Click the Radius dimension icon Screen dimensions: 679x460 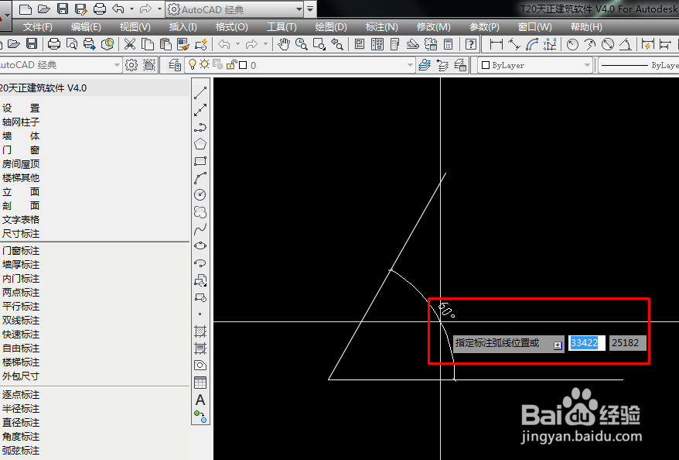pos(572,44)
